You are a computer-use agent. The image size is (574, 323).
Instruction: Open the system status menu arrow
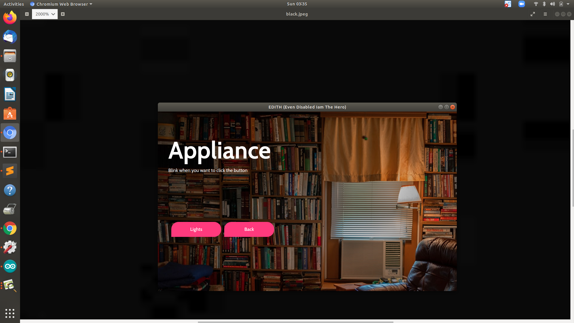[x=568, y=4]
